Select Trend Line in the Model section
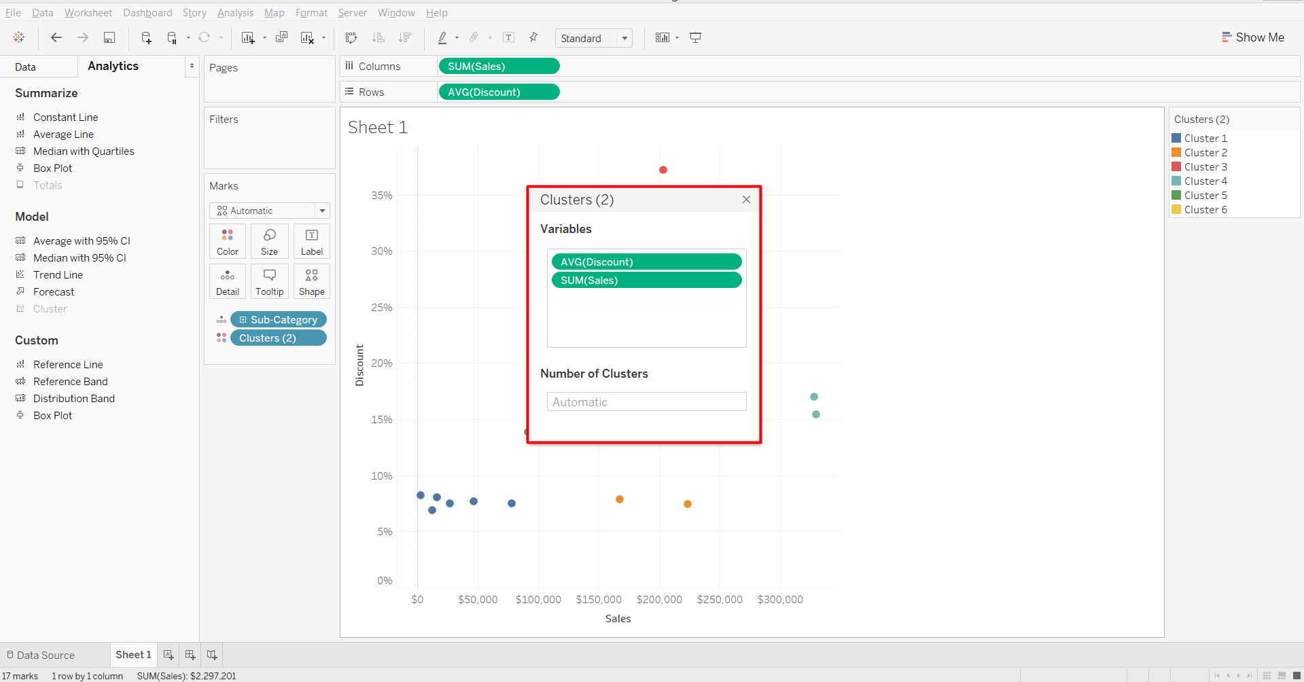The height and width of the screenshot is (682, 1304). pos(58,275)
